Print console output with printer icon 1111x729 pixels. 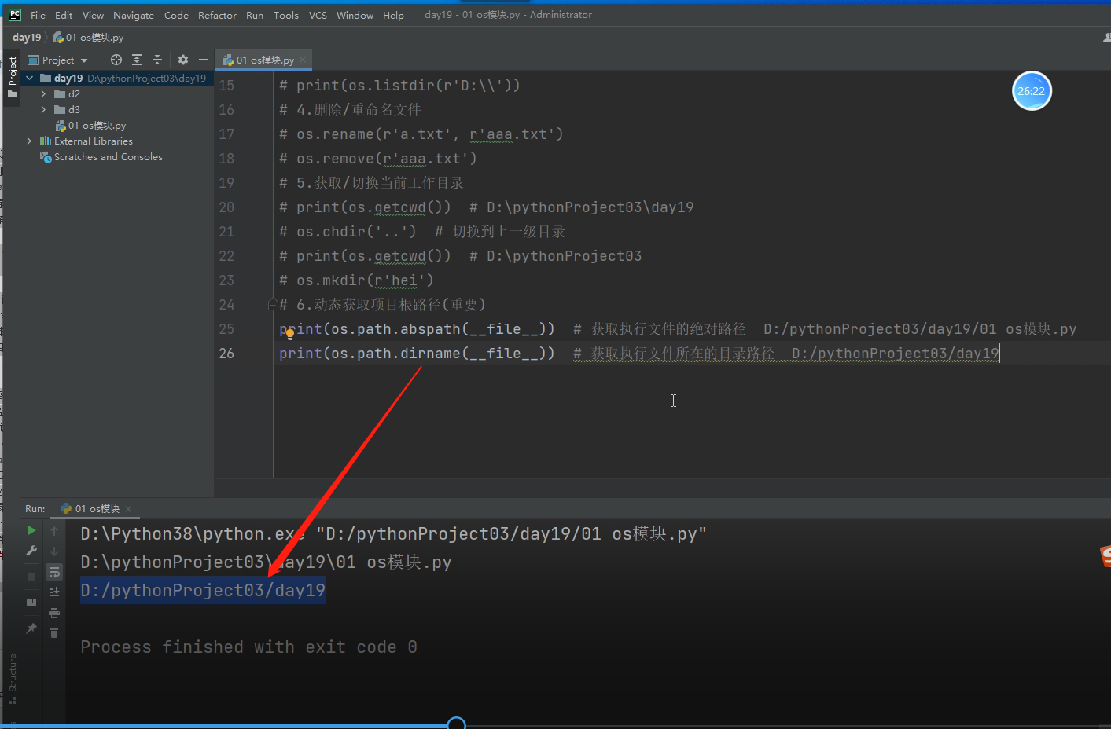tap(54, 613)
